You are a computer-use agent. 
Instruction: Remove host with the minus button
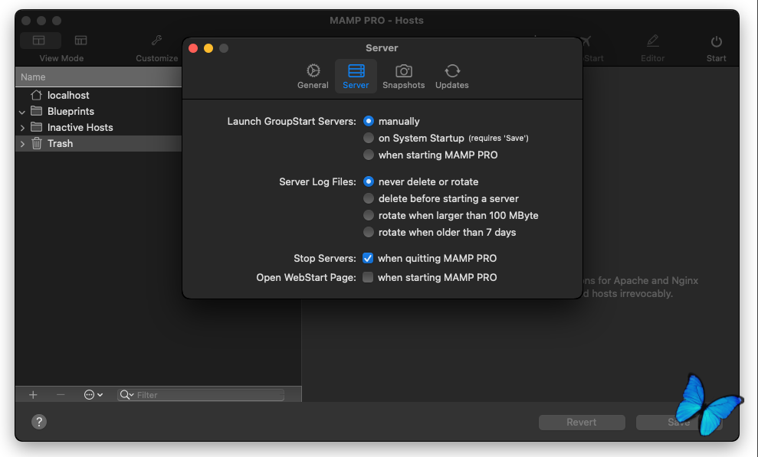click(x=61, y=395)
